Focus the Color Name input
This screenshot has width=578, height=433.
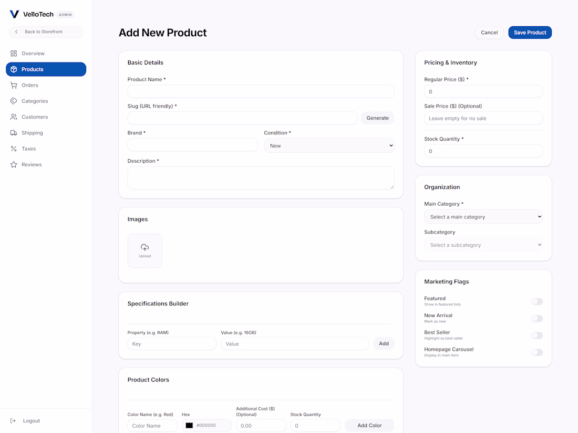152,425
